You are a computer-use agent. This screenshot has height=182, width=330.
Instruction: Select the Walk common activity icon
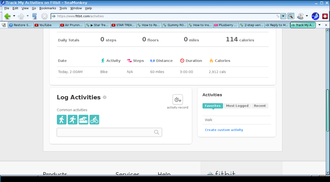coord(62,120)
